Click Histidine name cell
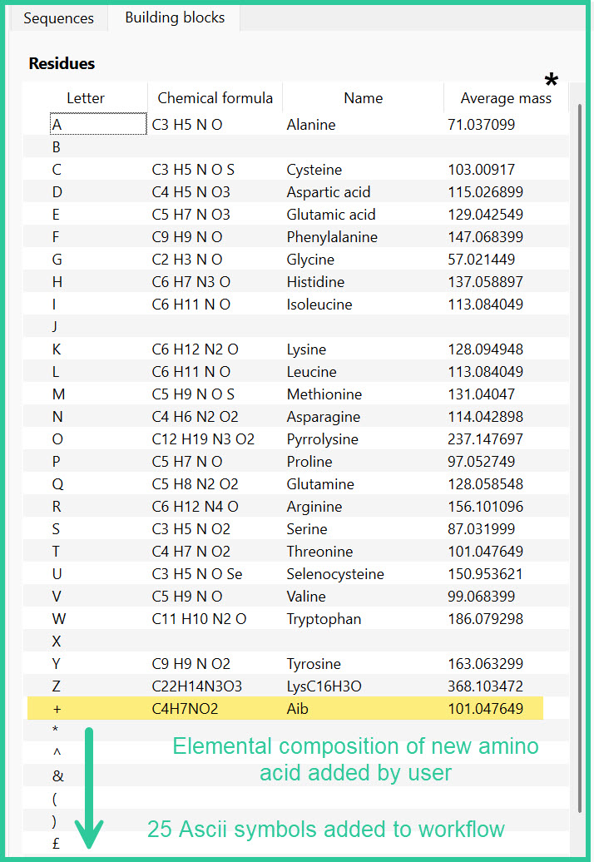The height and width of the screenshot is (862, 594). pos(315,282)
